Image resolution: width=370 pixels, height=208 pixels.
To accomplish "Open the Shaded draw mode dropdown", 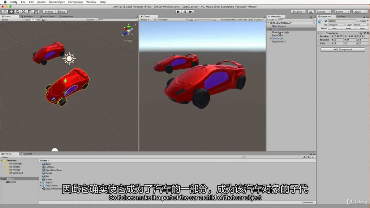I will tap(13, 20).
